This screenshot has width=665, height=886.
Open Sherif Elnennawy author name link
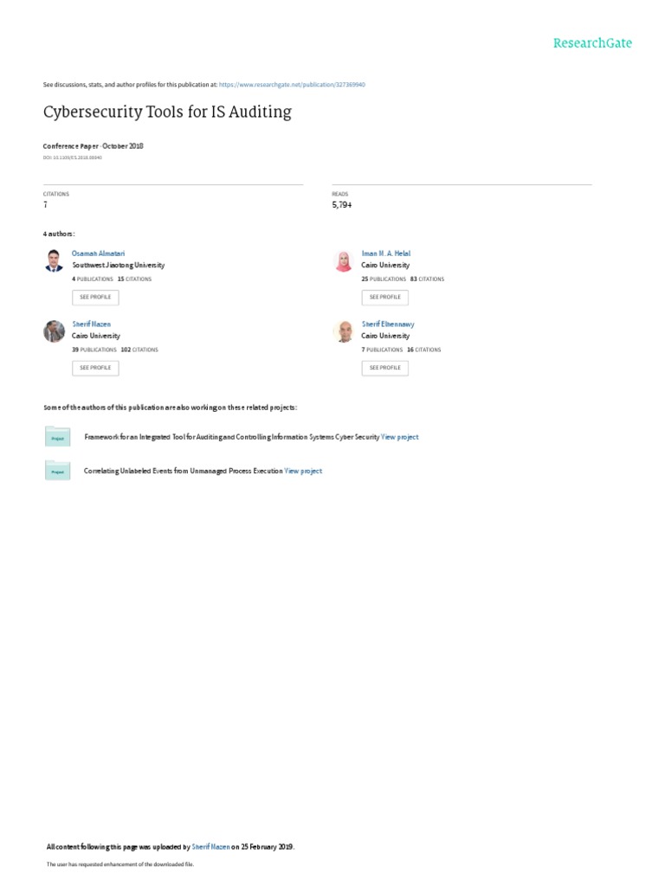(x=387, y=324)
